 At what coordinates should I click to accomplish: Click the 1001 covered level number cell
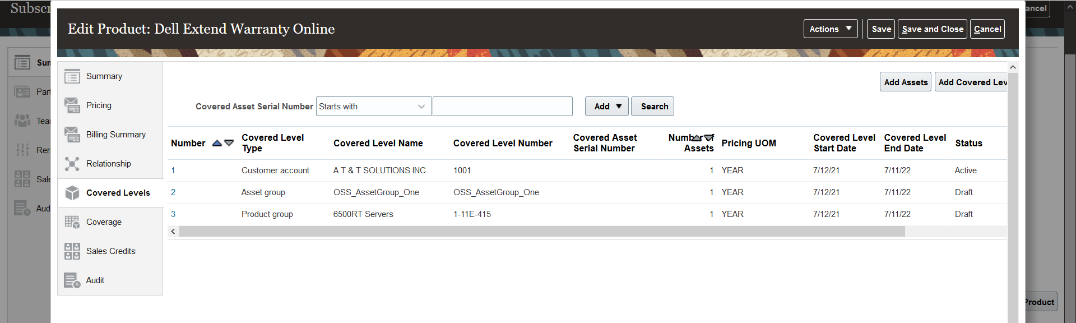click(x=462, y=170)
